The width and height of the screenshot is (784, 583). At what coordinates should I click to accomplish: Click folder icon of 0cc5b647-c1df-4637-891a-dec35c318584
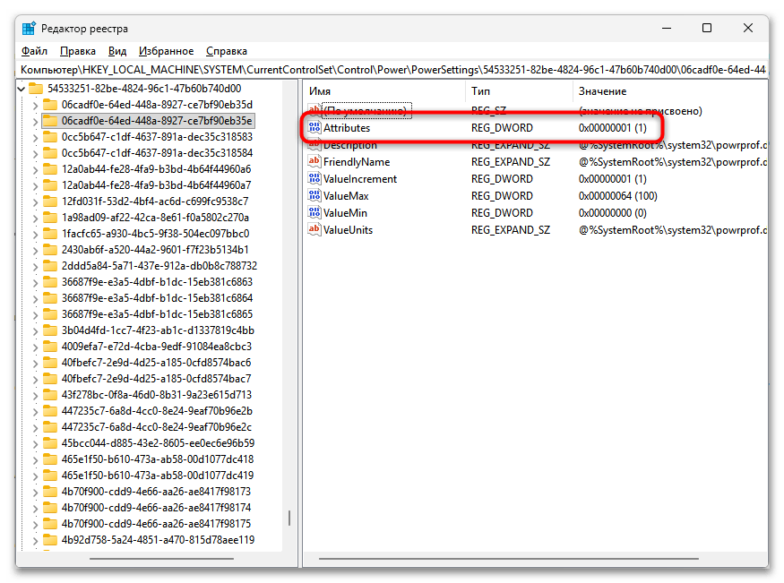click(x=49, y=153)
